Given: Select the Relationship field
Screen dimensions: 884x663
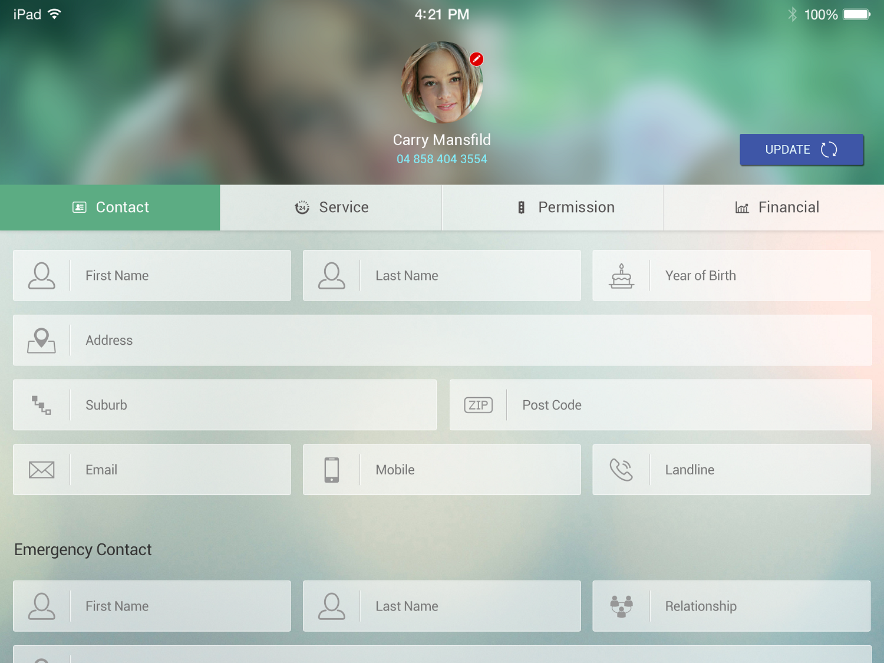Looking at the screenshot, I should pyautogui.click(x=732, y=606).
